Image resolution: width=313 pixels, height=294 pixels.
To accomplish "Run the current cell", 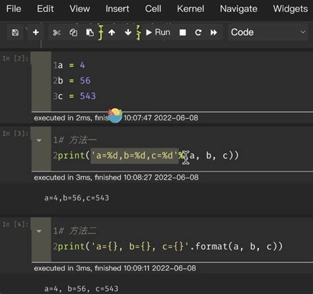I will pyautogui.click(x=158, y=32).
